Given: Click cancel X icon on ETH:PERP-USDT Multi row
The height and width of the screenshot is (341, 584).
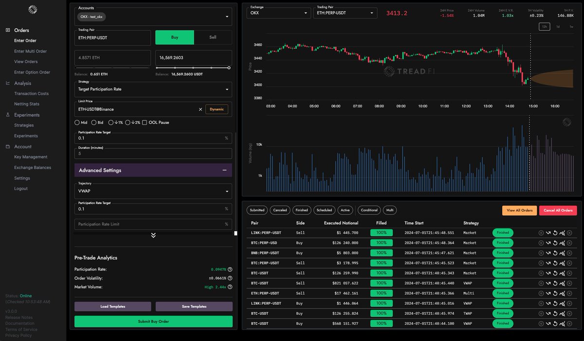Looking at the screenshot, I should 569,293.
